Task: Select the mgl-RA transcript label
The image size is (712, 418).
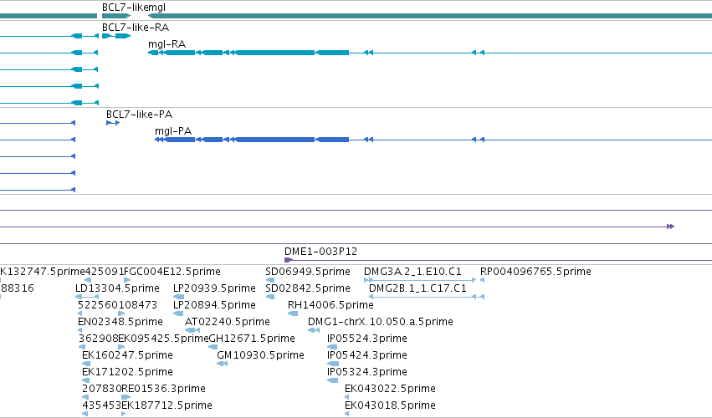Action: (166, 44)
